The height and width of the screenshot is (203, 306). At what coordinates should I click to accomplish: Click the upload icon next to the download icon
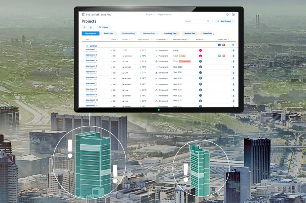[x=91, y=27]
